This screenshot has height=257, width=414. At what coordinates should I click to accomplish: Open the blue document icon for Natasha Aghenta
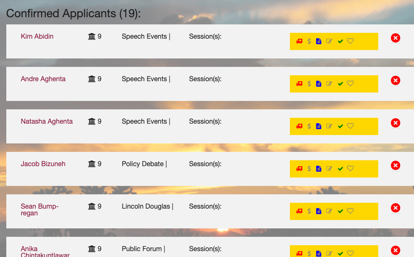click(x=318, y=126)
